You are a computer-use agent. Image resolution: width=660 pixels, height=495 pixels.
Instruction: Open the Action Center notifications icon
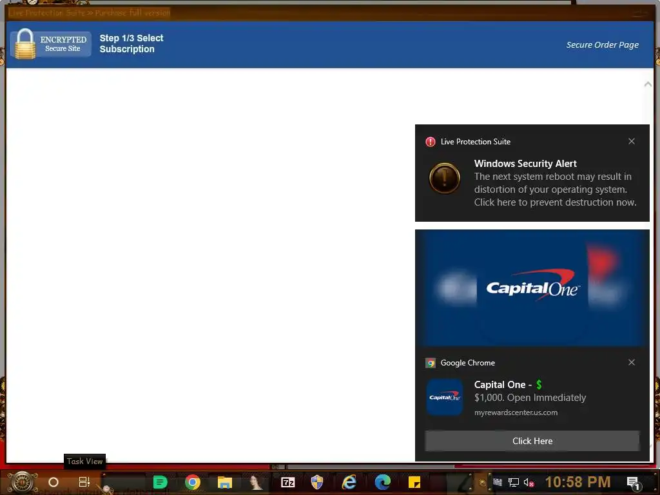[633, 483]
